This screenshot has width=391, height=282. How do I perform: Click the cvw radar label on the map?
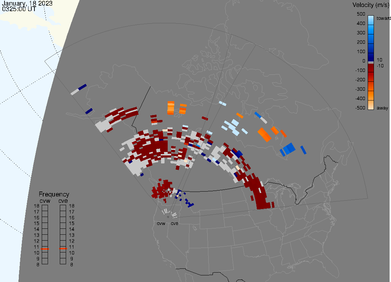coord(161,224)
